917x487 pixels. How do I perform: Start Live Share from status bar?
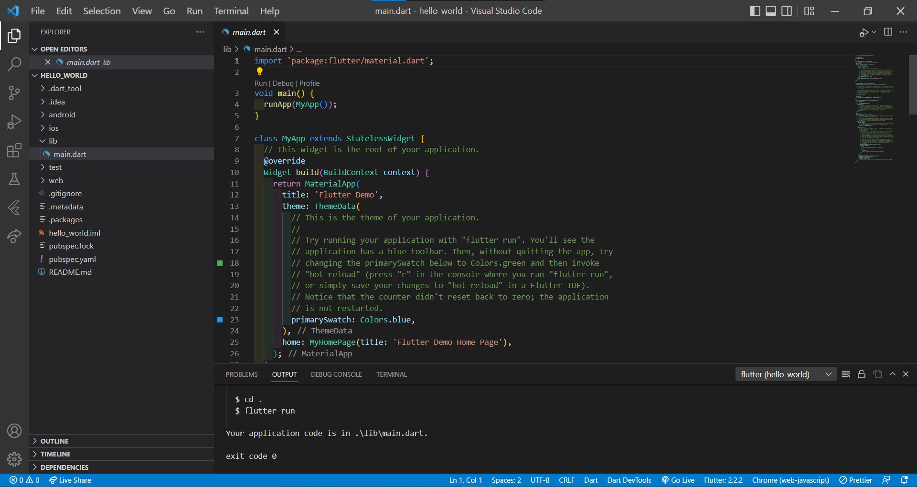70,480
